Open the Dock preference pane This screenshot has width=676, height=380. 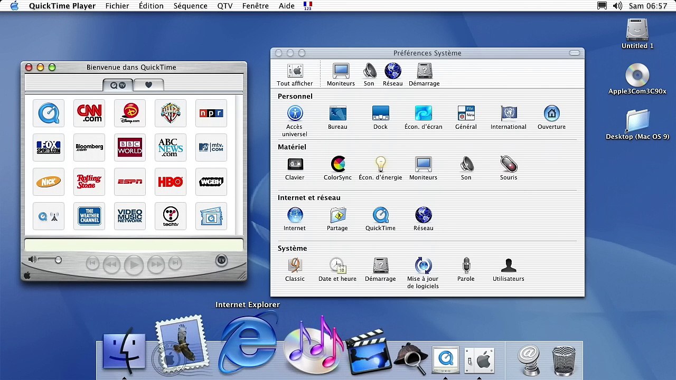380,117
